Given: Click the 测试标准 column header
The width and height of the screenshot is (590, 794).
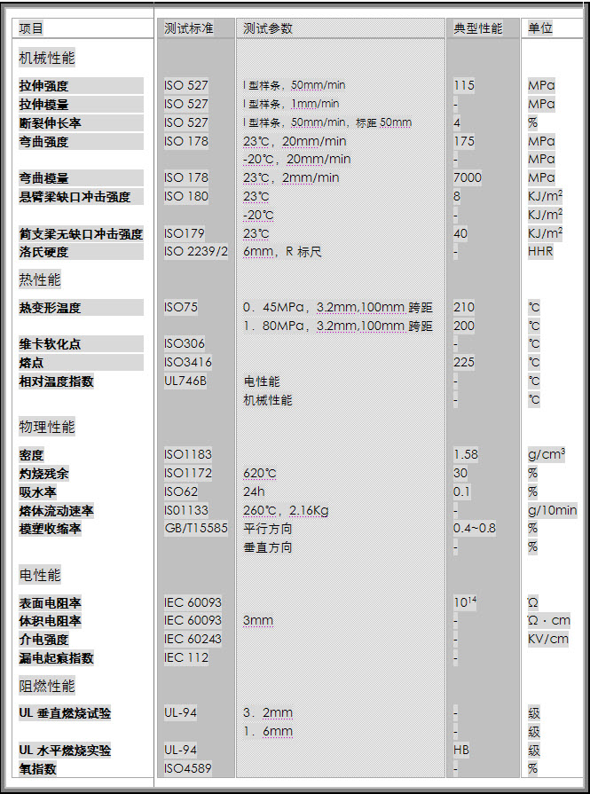Looking at the screenshot, I should click(188, 28).
